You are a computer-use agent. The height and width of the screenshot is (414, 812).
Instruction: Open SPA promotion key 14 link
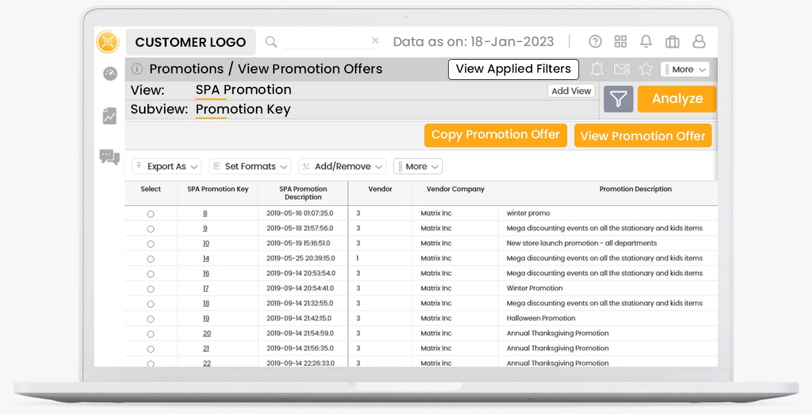pos(206,258)
